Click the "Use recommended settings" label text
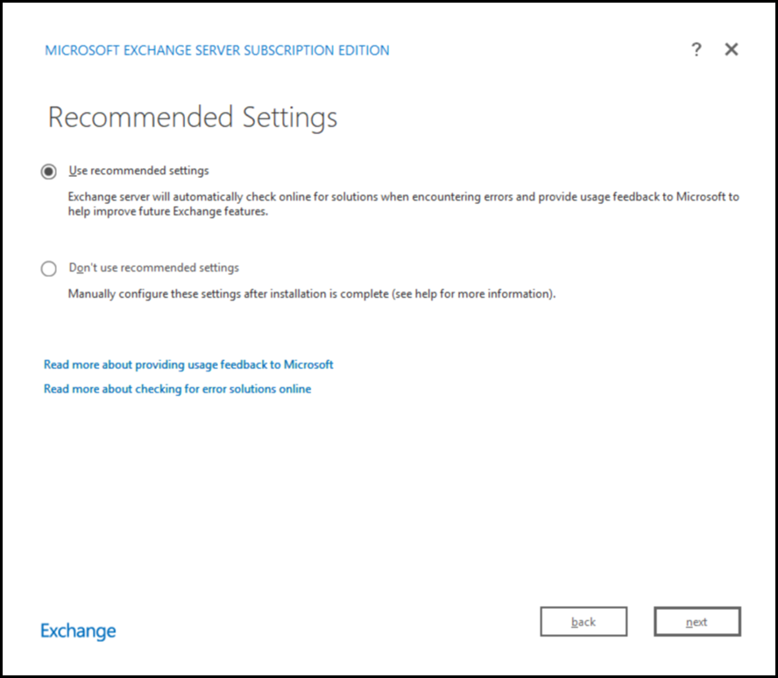The image size is (778, 678). click(138, 171)
